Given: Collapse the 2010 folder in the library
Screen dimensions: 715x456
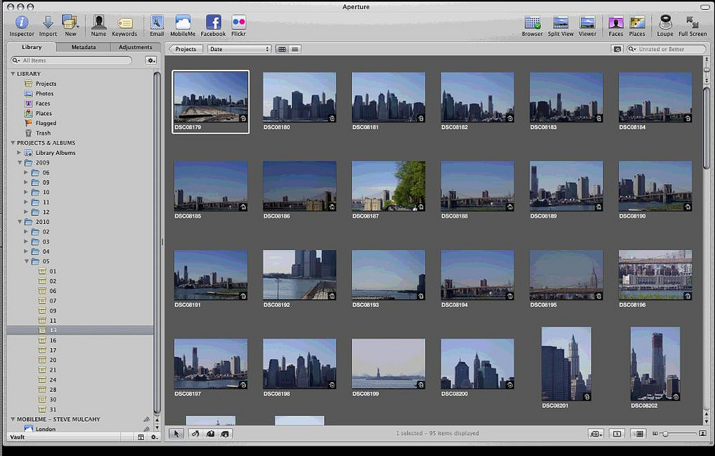Looking at the screenshot, I should pyautogui.click(x=20, y=222).
